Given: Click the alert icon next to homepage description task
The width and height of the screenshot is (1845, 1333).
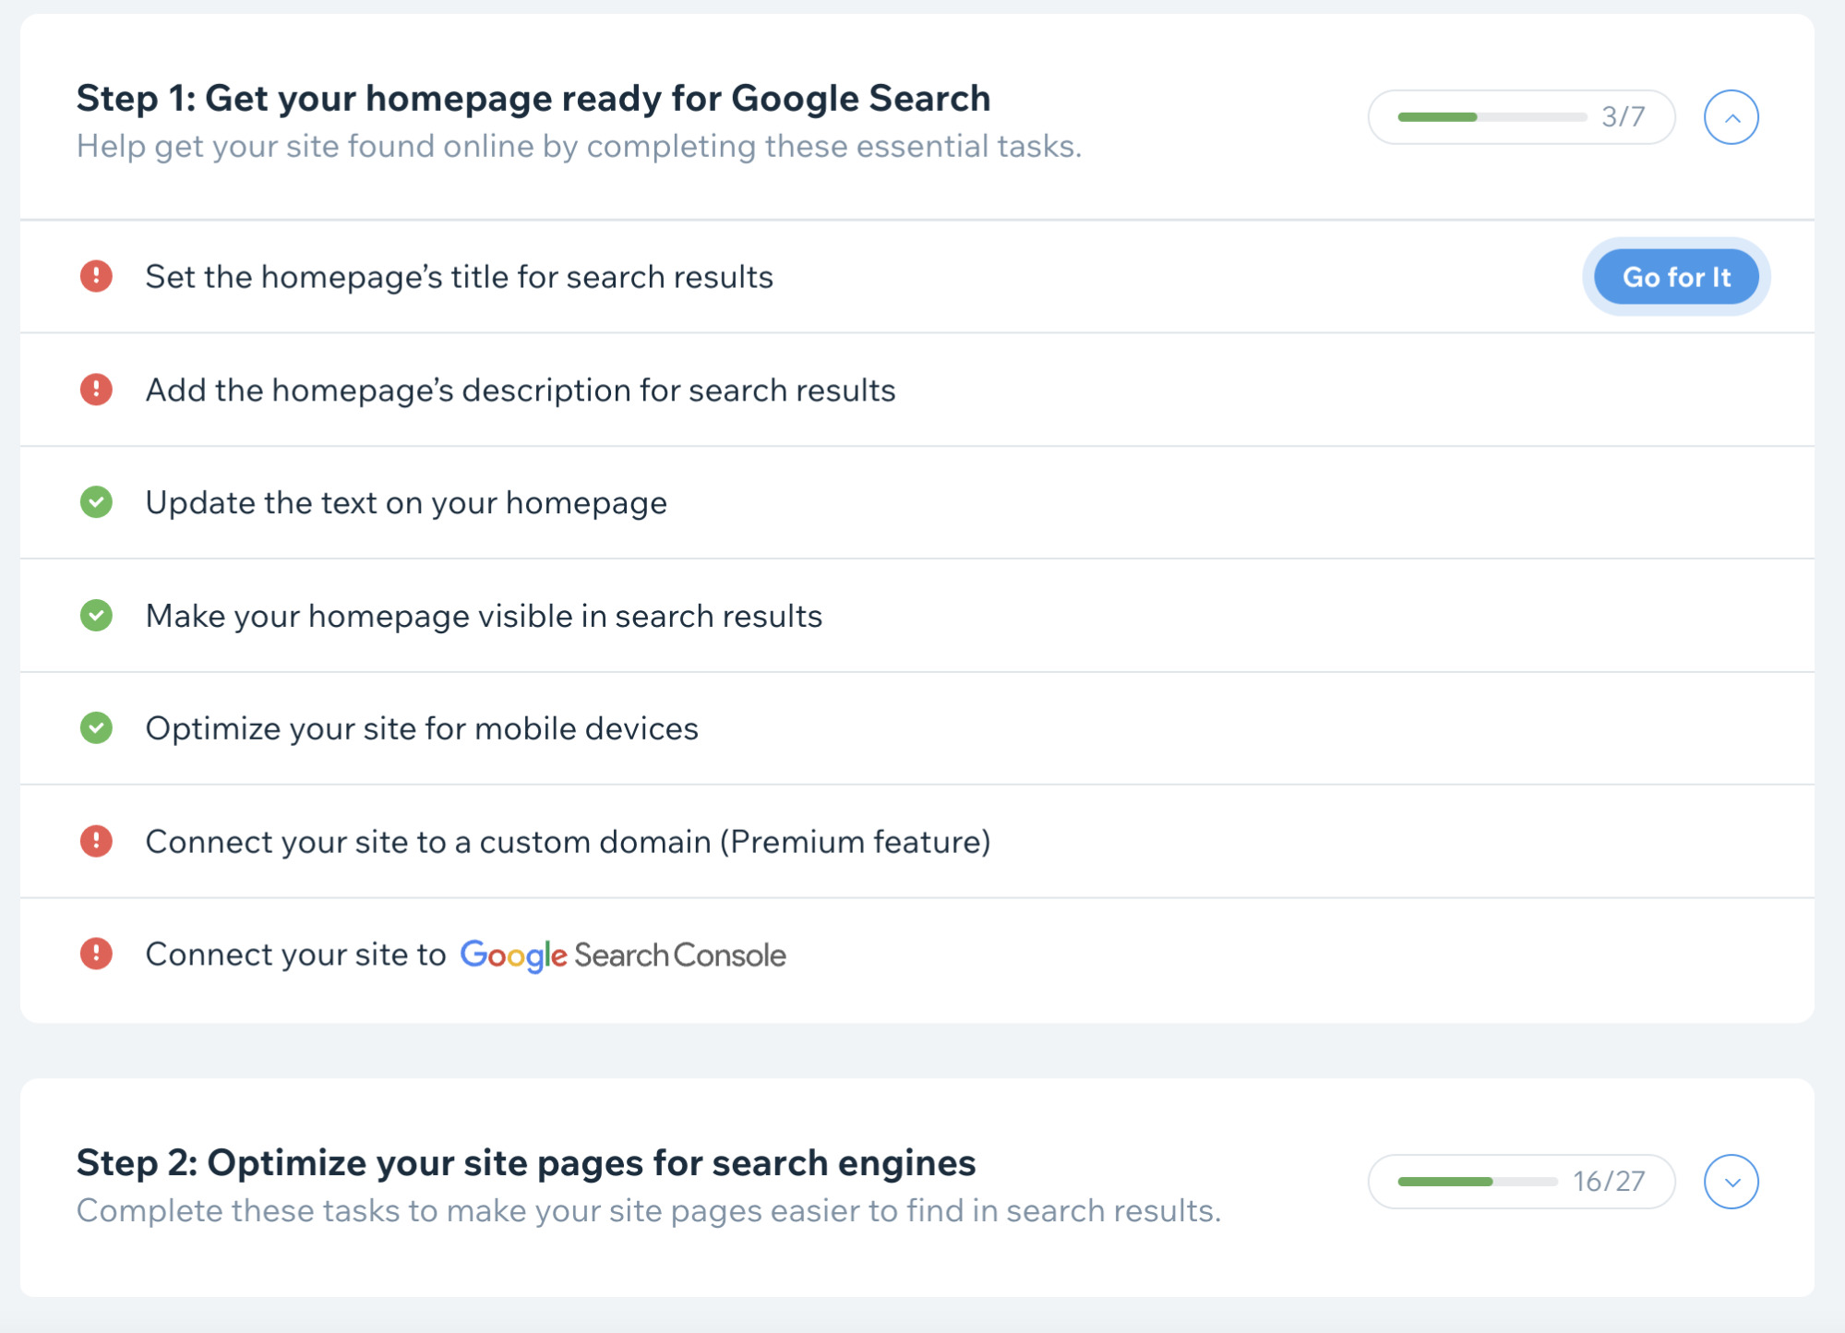Looking at the screenshot, I should (x=96, y=390).
